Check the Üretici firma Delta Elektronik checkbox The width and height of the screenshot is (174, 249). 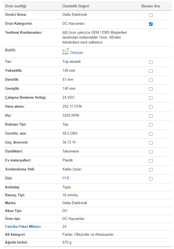point(151,15)
